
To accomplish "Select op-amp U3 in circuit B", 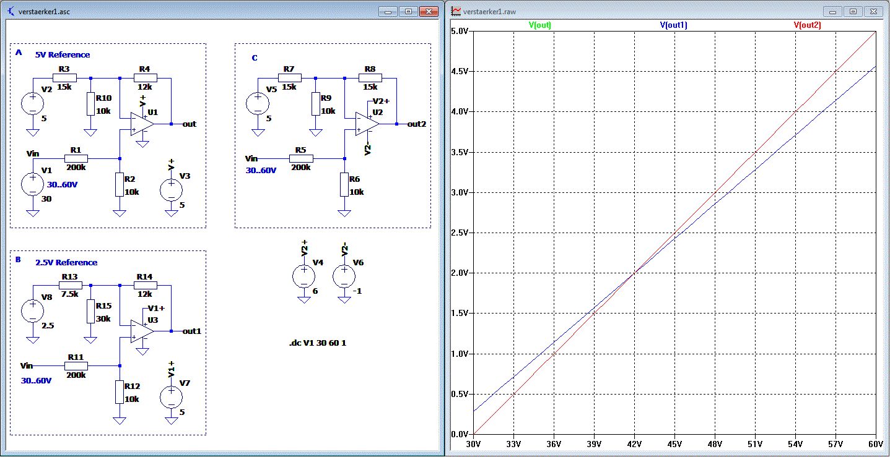I will coord(142,331).
